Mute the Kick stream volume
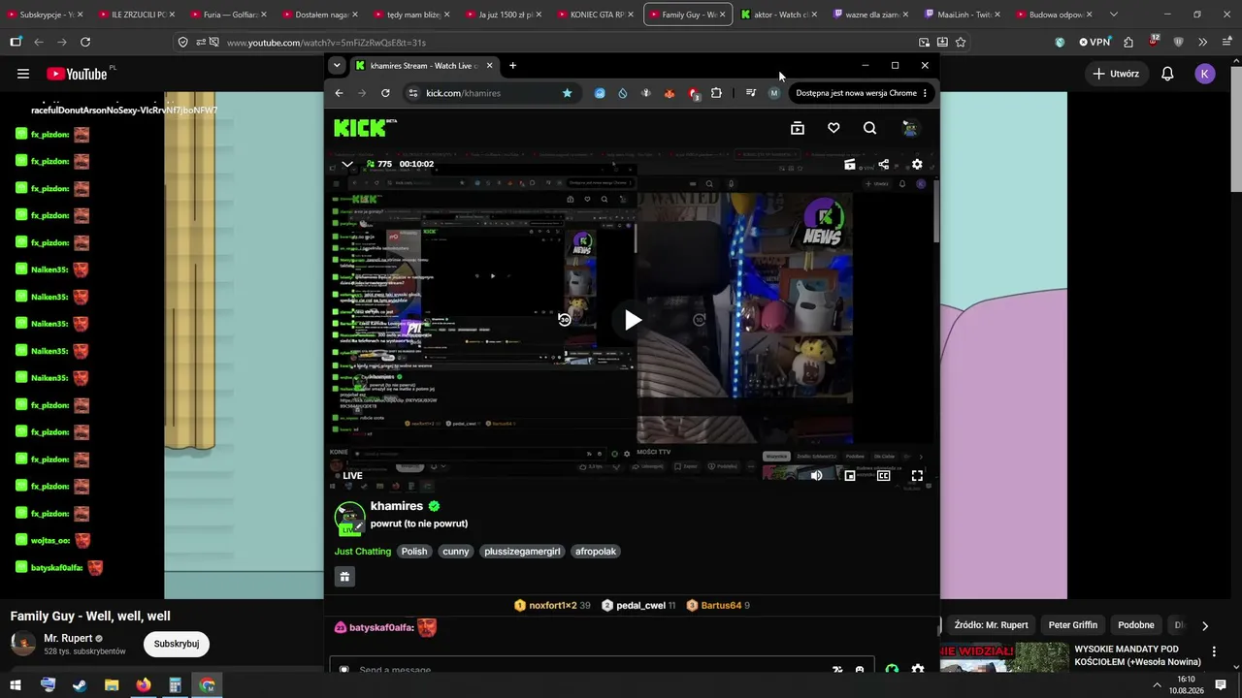Viewport: 1242px width, 698px height. (x=816, y=475)
